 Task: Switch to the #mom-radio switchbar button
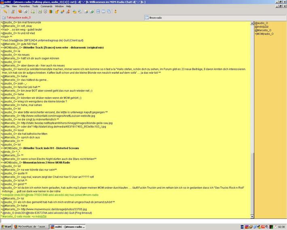click(215, 17)
